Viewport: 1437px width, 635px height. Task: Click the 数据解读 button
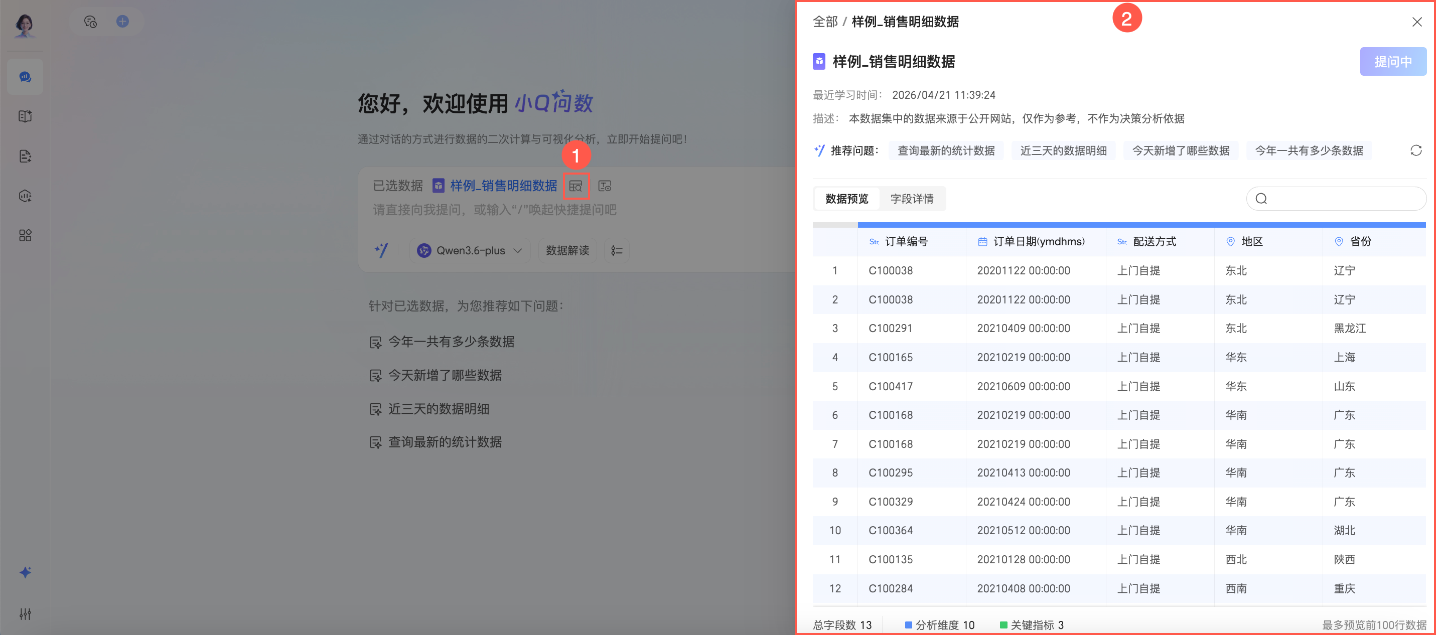coord(567,250)
